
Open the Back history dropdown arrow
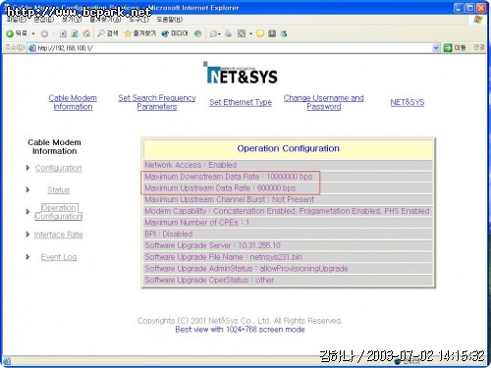coord(33,33)
